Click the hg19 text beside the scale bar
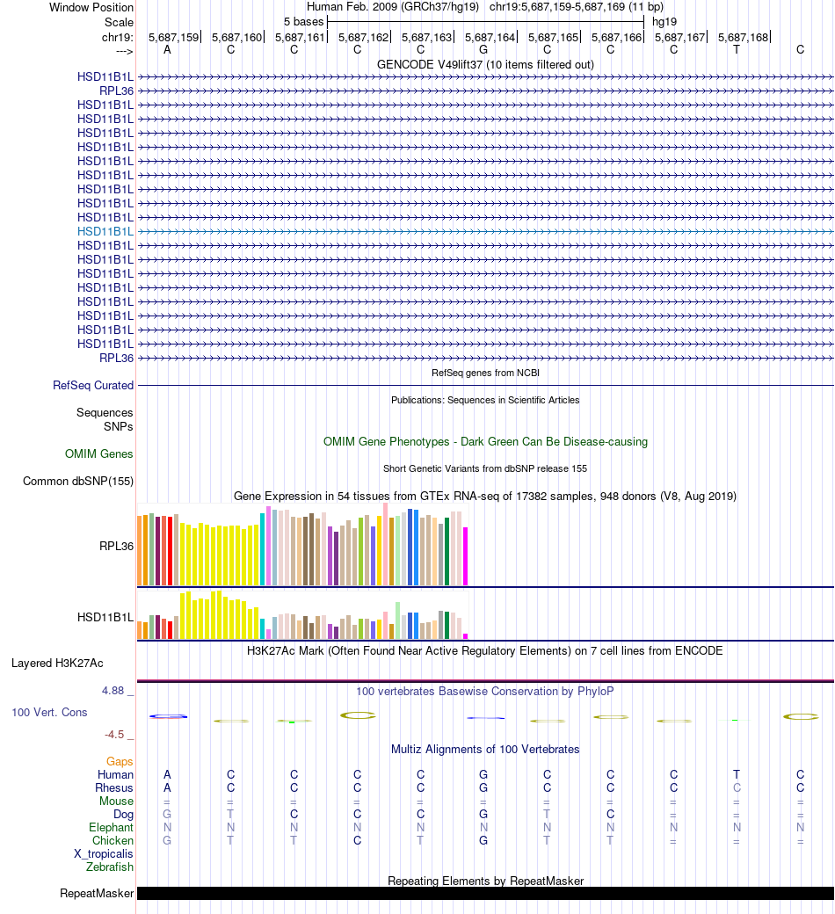The height and width of the screenshot is (914, 835). (x=664, y=22)
